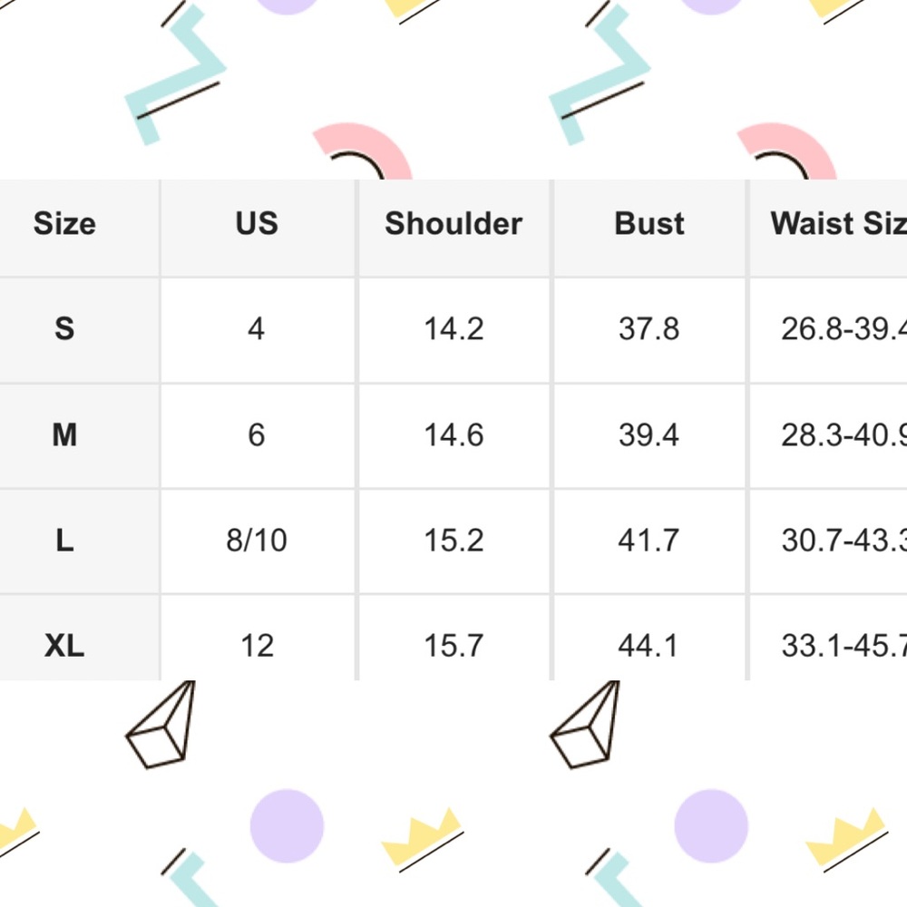Click the Size column header
This screenshot has width=907, height=907.
click(64, 224)
